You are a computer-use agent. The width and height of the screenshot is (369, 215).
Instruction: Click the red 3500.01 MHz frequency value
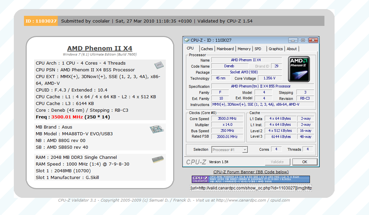coord(67,117)
